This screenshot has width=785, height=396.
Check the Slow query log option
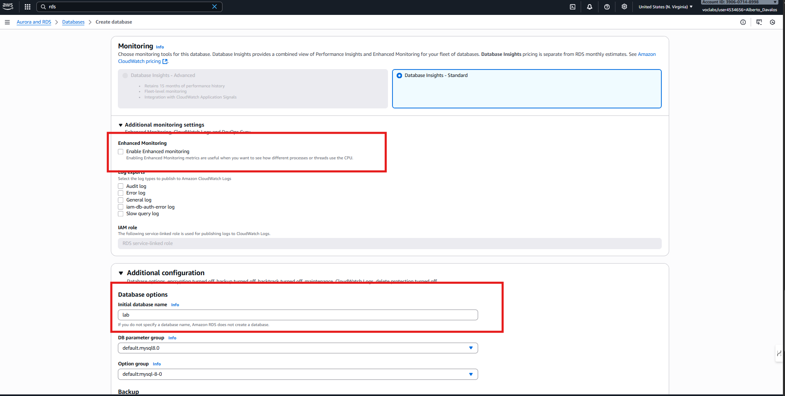[x=121, y=214]
